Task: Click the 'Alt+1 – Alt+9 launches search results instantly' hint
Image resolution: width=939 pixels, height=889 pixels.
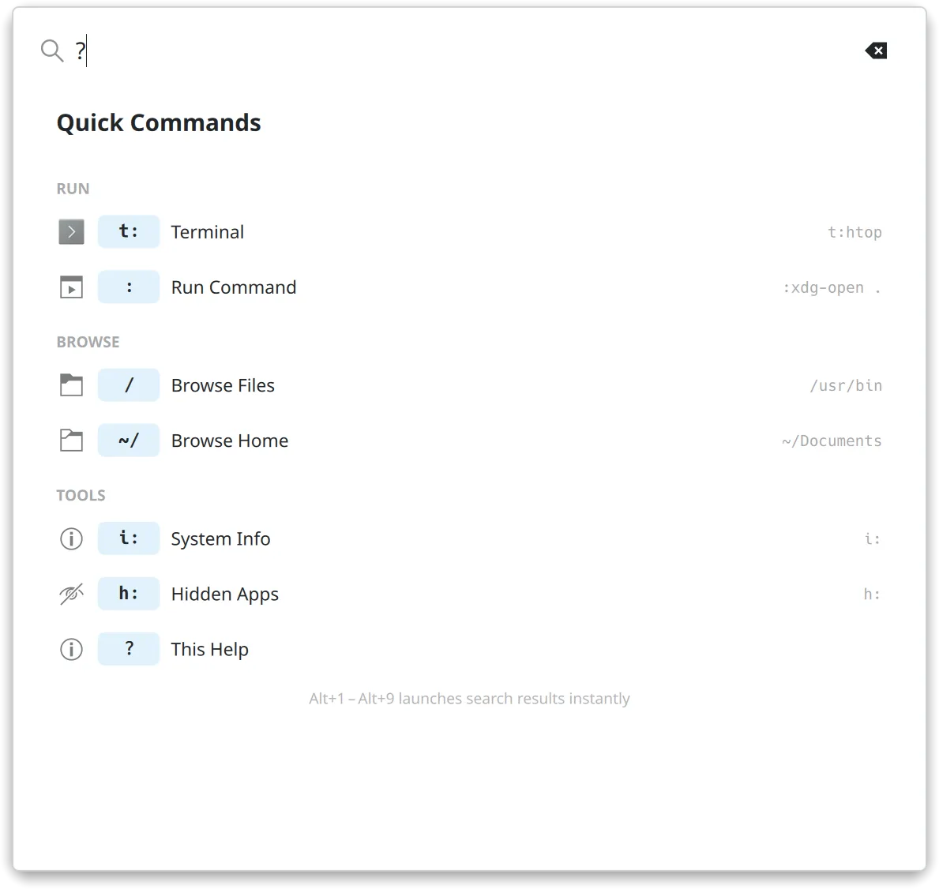Action: point(469,699)
